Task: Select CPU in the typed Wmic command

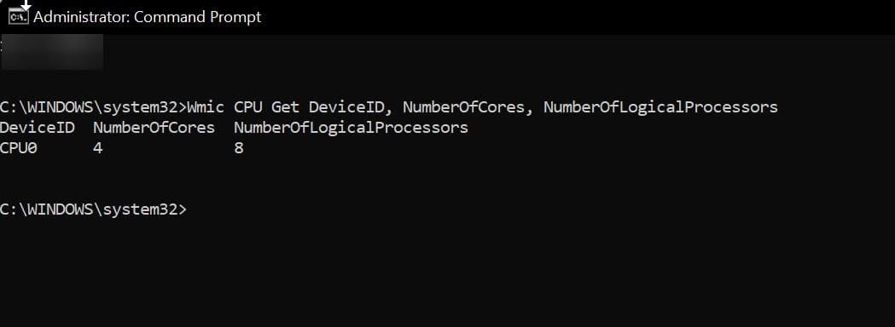Action: coord(247,107)
